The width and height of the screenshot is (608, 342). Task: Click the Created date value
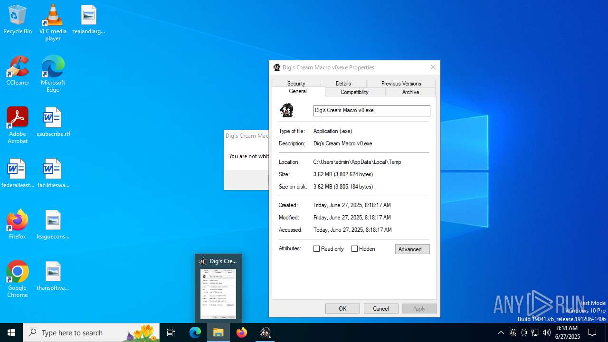pyautogui.click(x=352, y=205)
